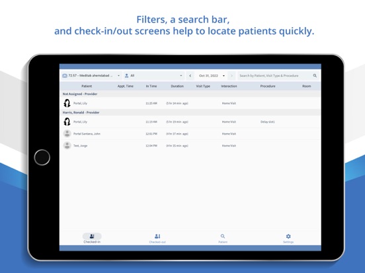
Task: Switch to the Checked-in tab
Action: pyautogui.click(x=92, y=238)
